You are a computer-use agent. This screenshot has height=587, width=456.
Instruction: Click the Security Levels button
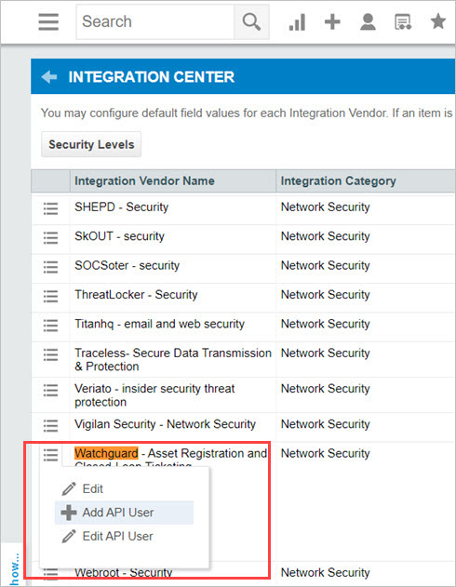click(91, 144)
